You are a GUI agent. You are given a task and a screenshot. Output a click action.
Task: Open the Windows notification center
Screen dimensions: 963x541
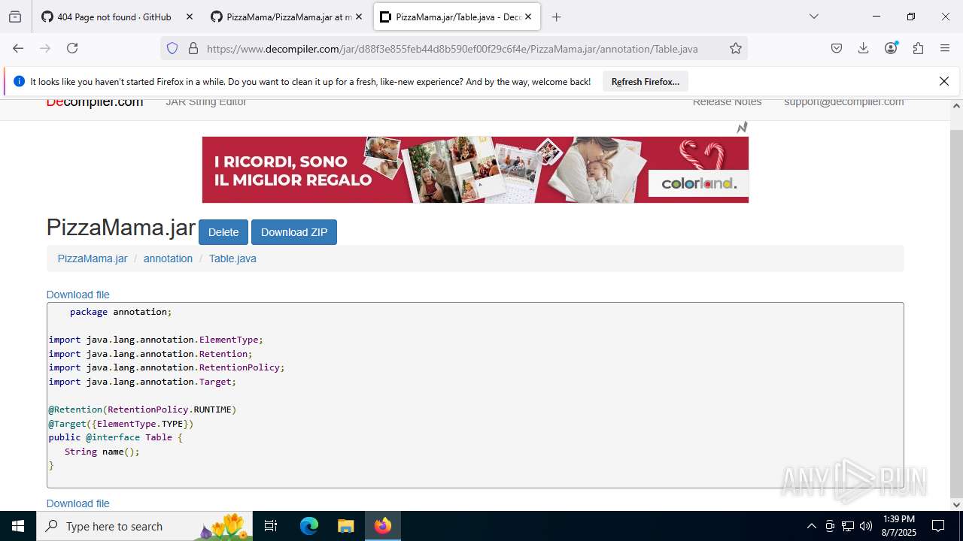pos(938,526)
